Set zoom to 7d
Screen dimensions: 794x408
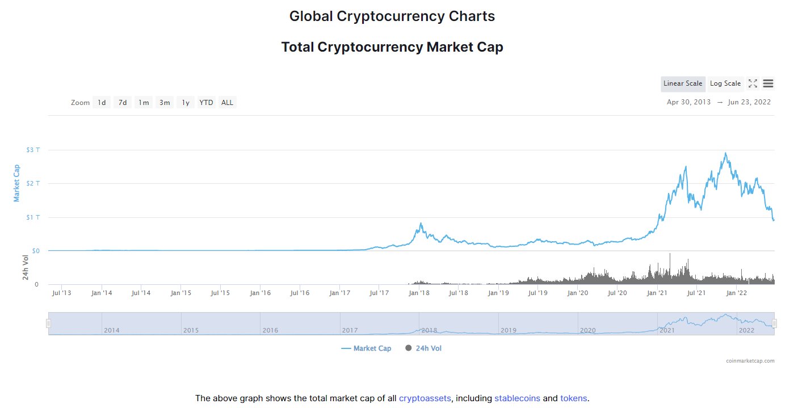click(123, 103)
